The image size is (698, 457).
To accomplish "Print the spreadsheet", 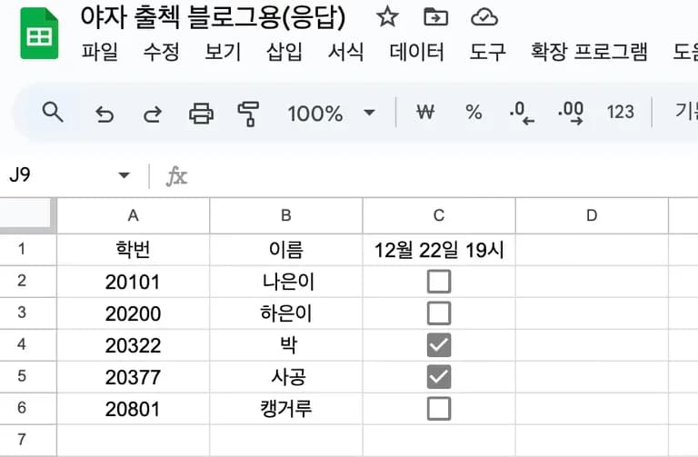I will 201,114.
